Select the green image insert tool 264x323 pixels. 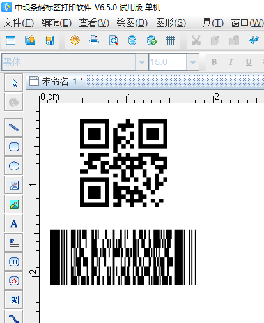(x=14, y=204)
